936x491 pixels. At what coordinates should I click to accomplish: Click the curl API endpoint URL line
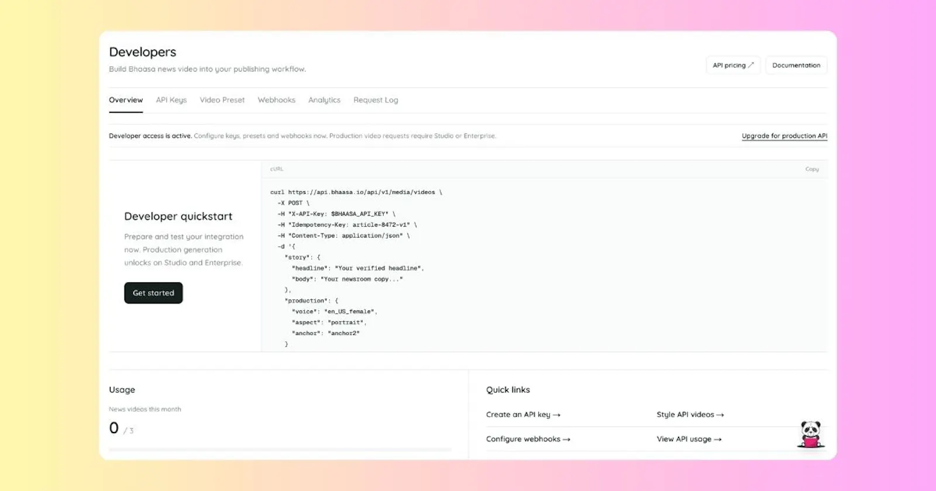point(356,192)
